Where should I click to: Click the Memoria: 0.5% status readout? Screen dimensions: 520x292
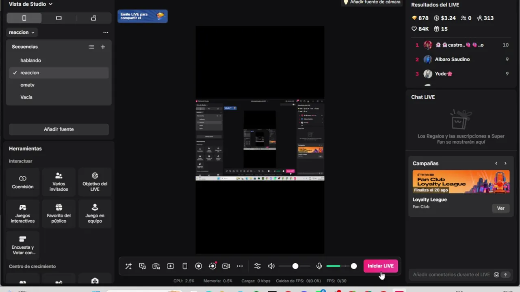coord(218,281)
